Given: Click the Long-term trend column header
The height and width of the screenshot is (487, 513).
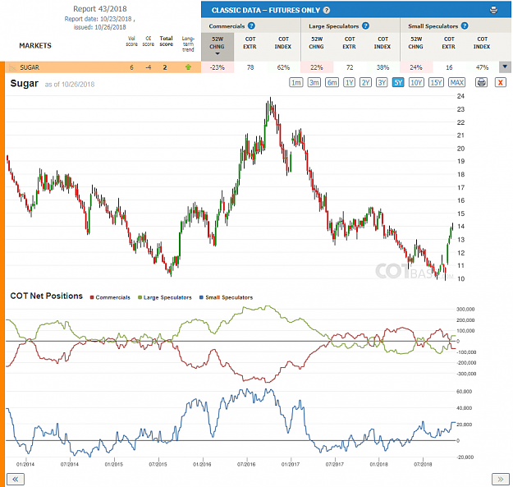Looking at the screenshot, I should (x=188, y=44).
